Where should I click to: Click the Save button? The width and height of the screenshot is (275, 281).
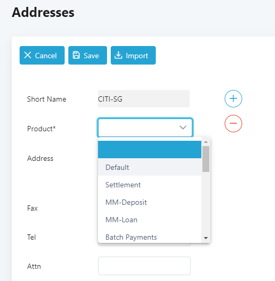tap(87, 55)
